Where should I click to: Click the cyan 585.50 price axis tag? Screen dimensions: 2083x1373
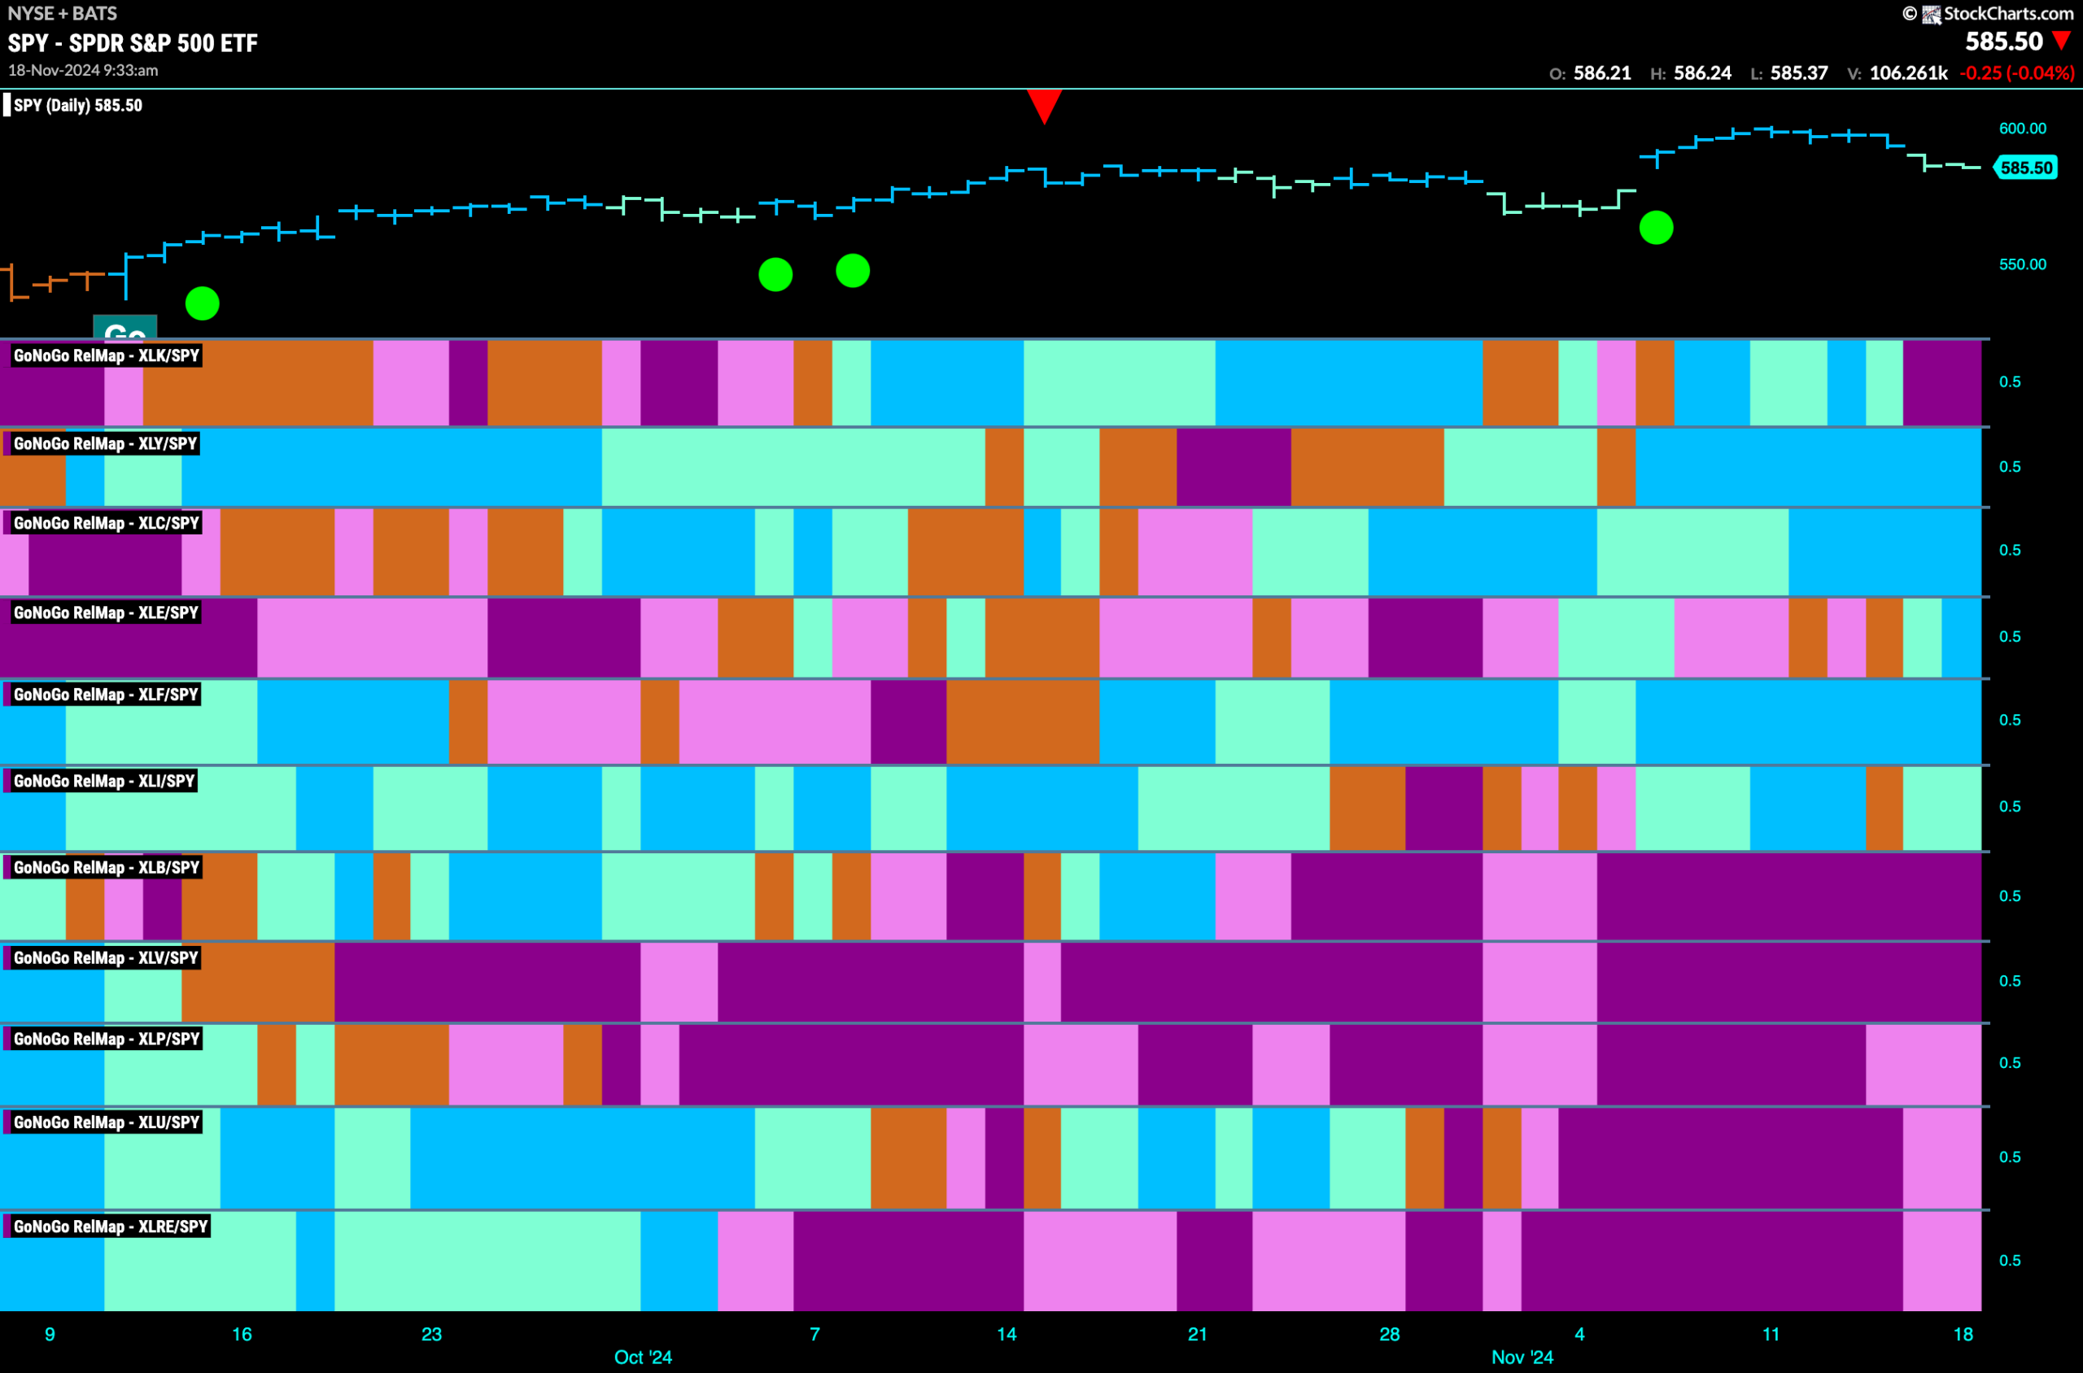(2024, 168)
